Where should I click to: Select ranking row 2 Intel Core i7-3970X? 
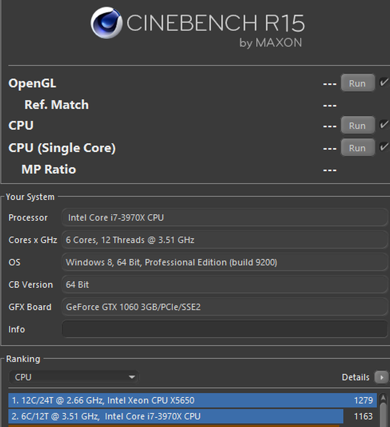pos(192,416)
